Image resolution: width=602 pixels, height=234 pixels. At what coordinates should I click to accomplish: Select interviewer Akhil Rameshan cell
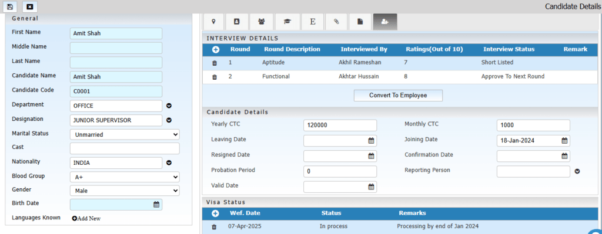coord(359,62)
